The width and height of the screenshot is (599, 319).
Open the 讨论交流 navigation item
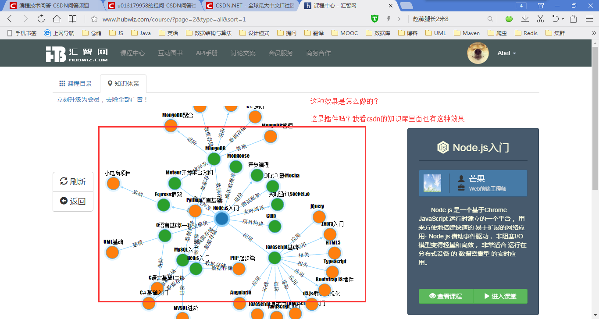(243, 53)
